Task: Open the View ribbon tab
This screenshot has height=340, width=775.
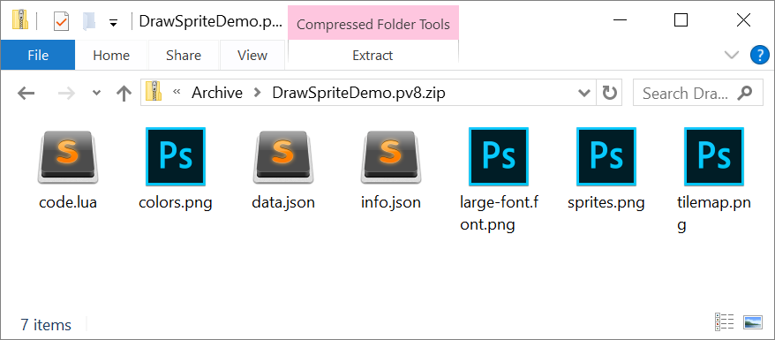Action: point(252,55)
